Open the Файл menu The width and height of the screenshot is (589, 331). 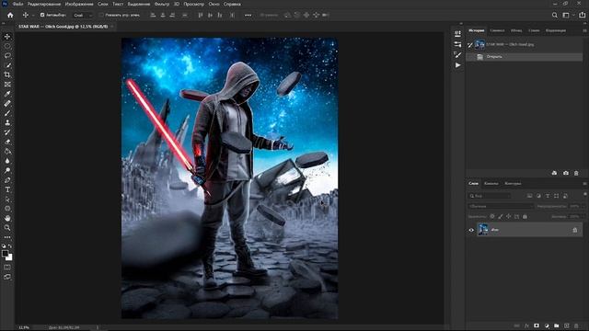(x=18, y=4)
